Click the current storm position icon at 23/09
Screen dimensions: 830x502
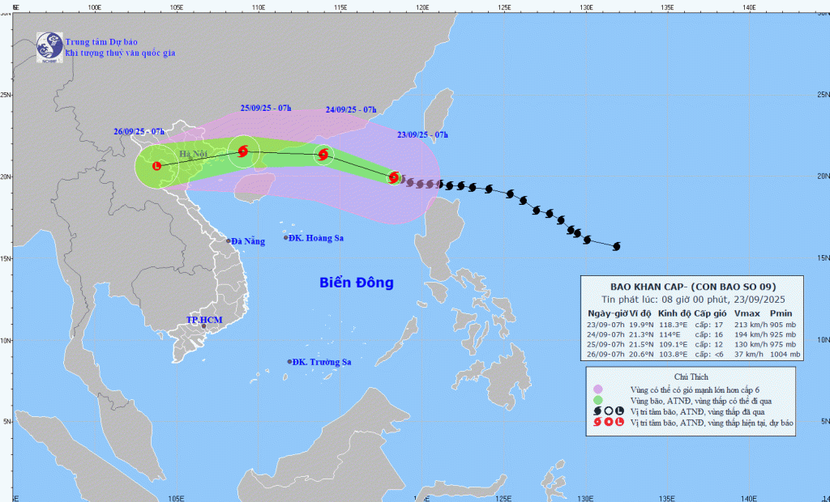pyautogui.click(x=394, y=177)
